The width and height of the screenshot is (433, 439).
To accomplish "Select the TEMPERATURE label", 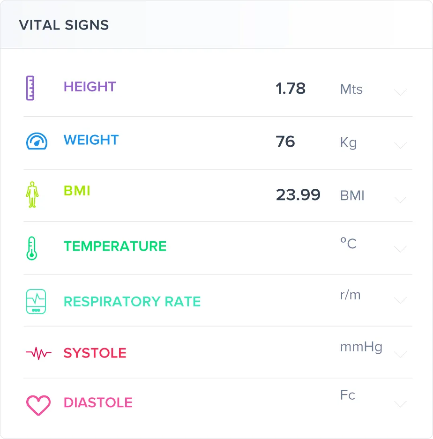I will tap(115, 246).
